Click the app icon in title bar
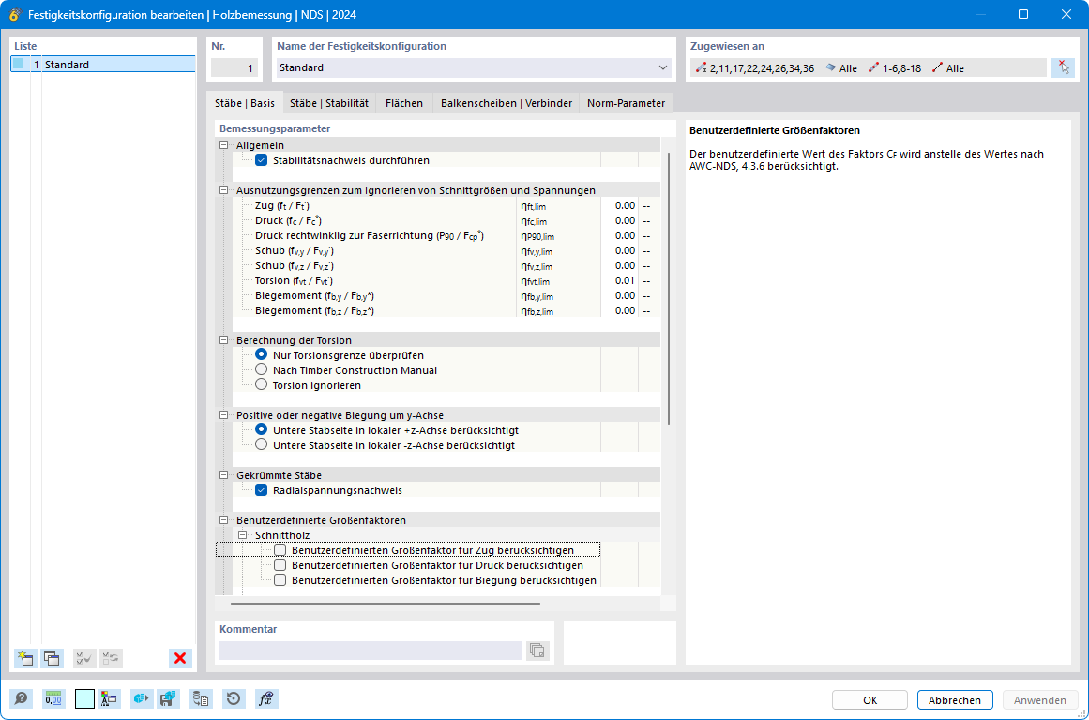Screen dimensions: 1089x720 (x=14, y=14)
